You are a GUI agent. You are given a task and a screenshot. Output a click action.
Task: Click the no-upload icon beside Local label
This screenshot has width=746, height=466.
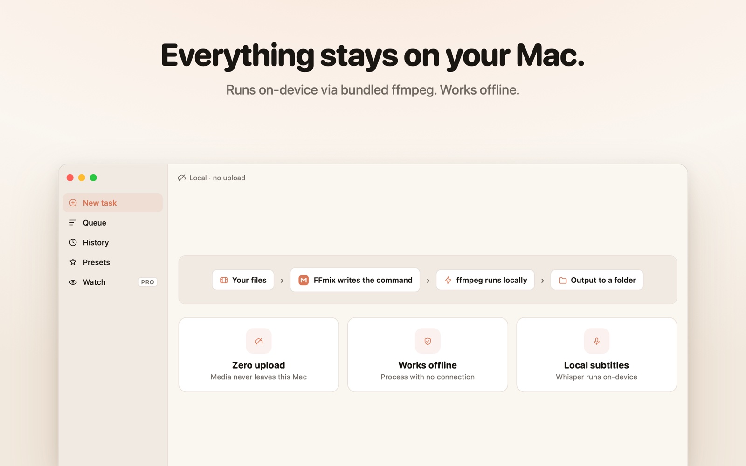click(x=182, y=178)
